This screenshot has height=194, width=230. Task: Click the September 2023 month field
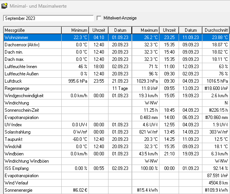pyautogui.click(x=48, y=18)
